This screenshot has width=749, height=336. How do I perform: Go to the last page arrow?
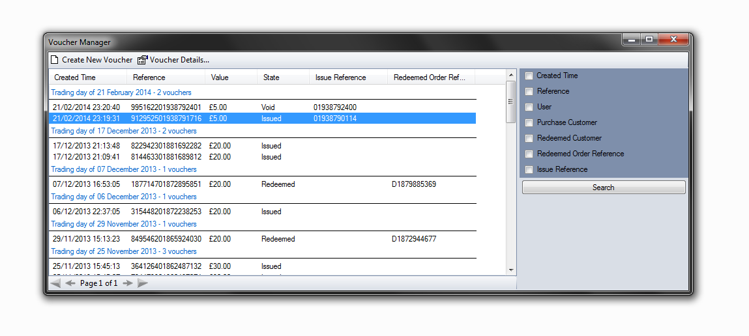click(143, 283)
